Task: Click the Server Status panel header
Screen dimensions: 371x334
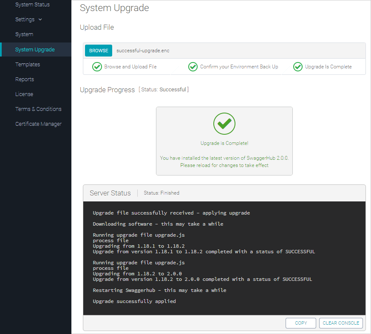Action: pos(110,193)
